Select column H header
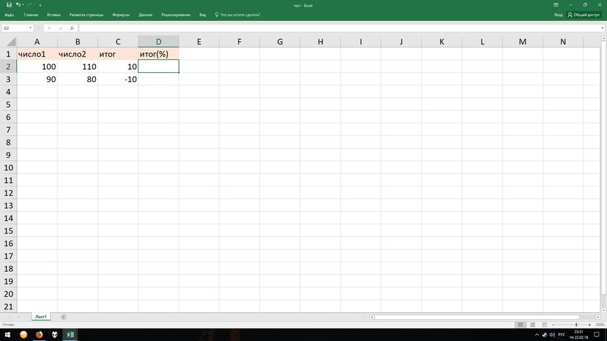 pos(320,41)
